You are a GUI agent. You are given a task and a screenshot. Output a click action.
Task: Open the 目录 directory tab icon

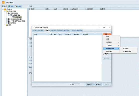click(3, 6)
